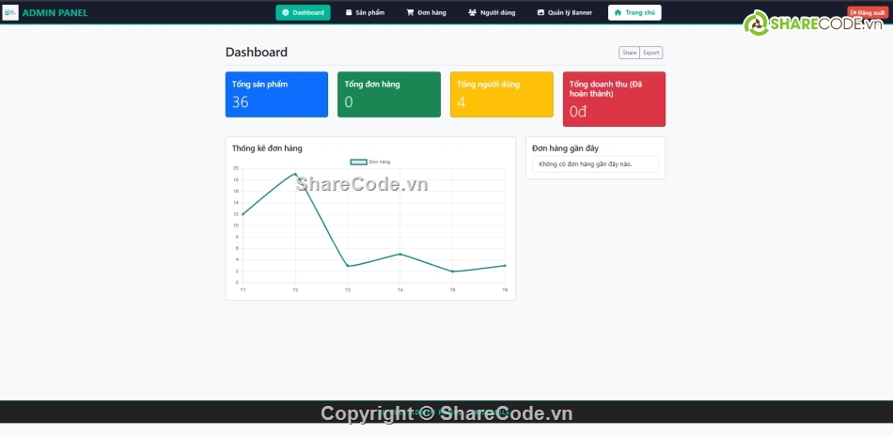893x436 pixels.
Task: Click the gauge icon in Dashboard tab
Action: [286, 12]
